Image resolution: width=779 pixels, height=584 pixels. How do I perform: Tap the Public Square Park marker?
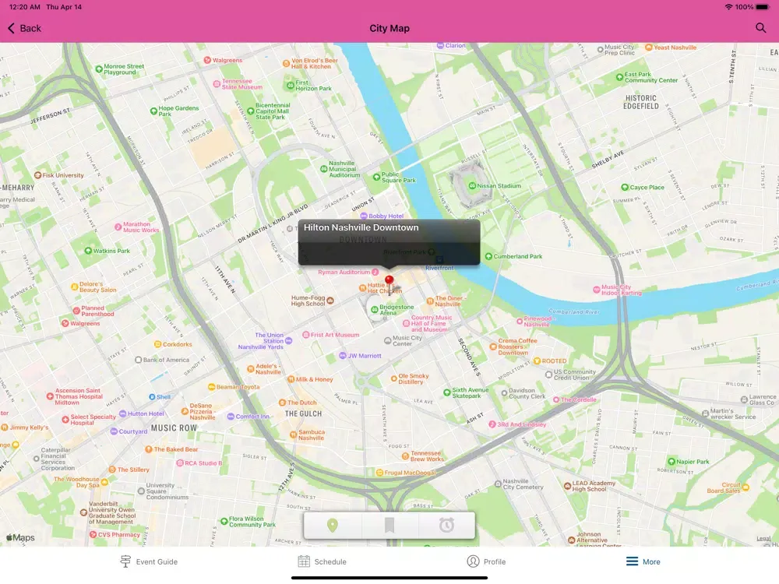(x=376, y=178)
